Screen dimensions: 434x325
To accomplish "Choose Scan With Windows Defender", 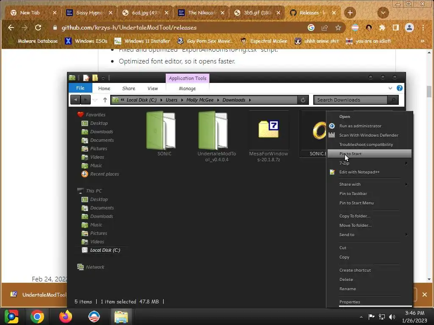I will tap(369, 135).
